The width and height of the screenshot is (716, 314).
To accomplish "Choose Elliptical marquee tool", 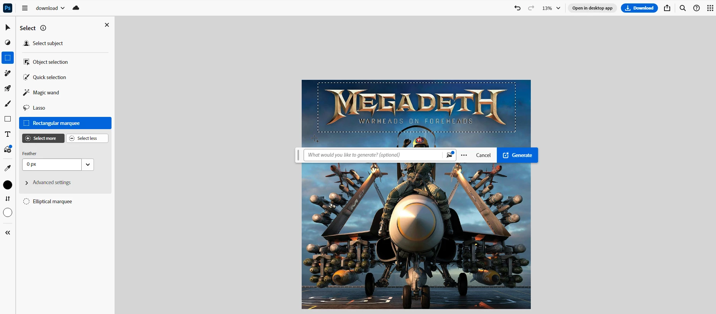I will 65,201.
